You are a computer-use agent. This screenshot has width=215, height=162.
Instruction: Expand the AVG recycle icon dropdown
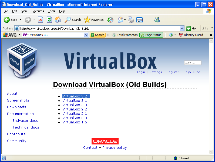(175, 35)
